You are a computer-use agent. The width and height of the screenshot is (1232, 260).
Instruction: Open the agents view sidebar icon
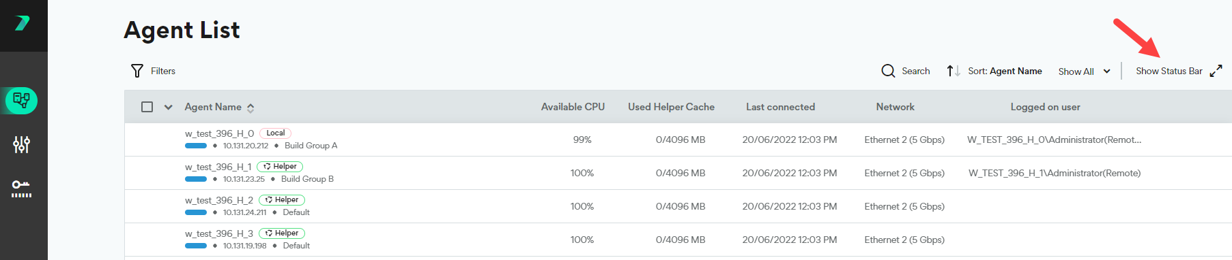pos(22,101)
